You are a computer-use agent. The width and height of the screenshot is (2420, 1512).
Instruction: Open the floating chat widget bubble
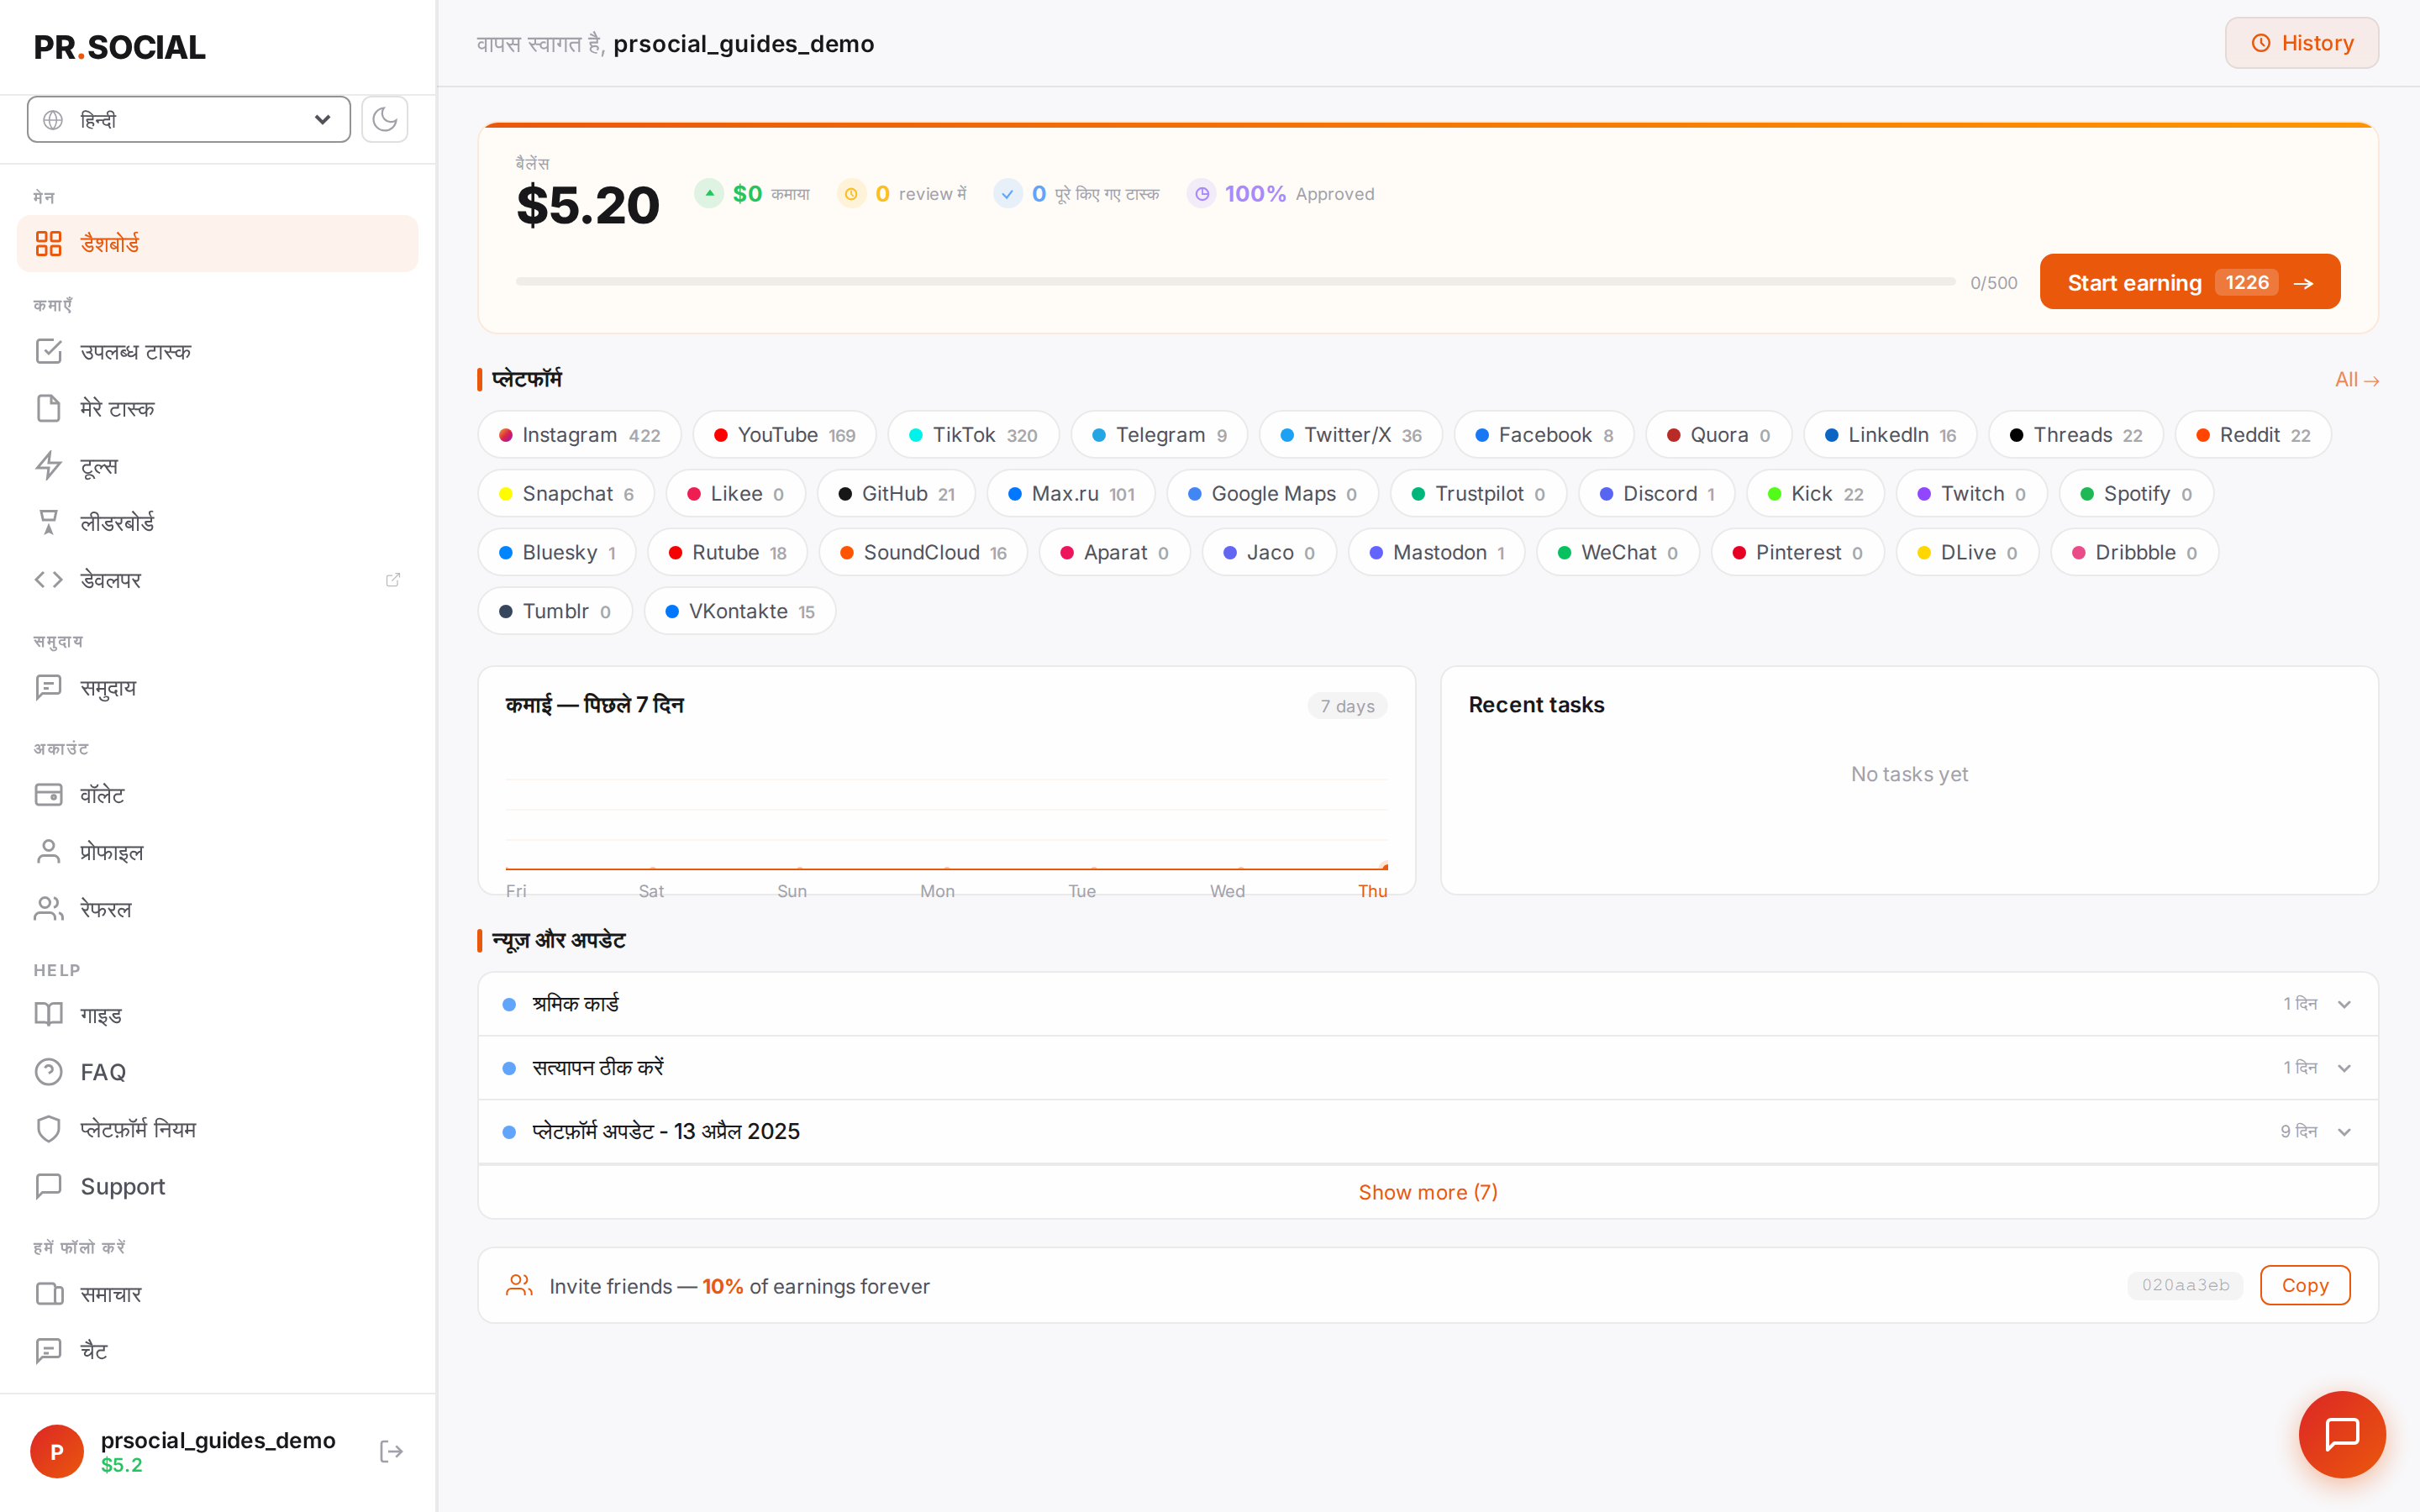click(x=2342, y=1434)
